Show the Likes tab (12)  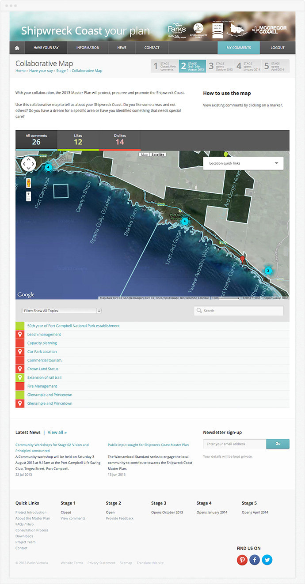(x=78, y=140)
